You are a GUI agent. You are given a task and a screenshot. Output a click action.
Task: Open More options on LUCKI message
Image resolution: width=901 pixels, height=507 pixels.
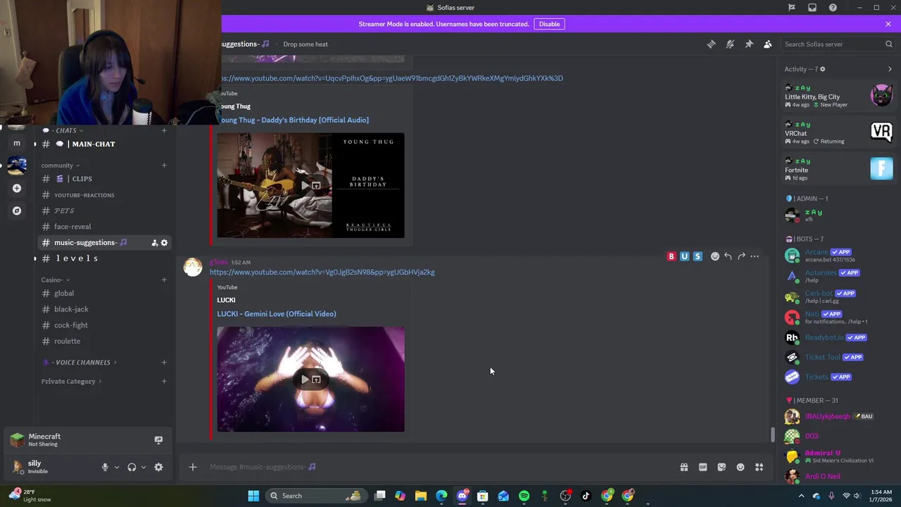755,256
